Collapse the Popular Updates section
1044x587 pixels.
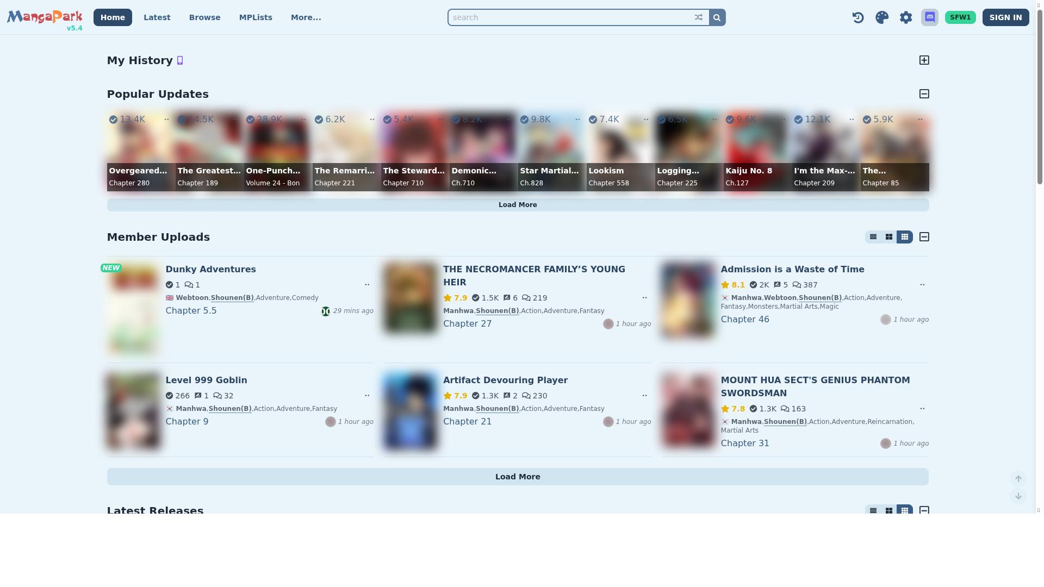(x=924, y=93)
